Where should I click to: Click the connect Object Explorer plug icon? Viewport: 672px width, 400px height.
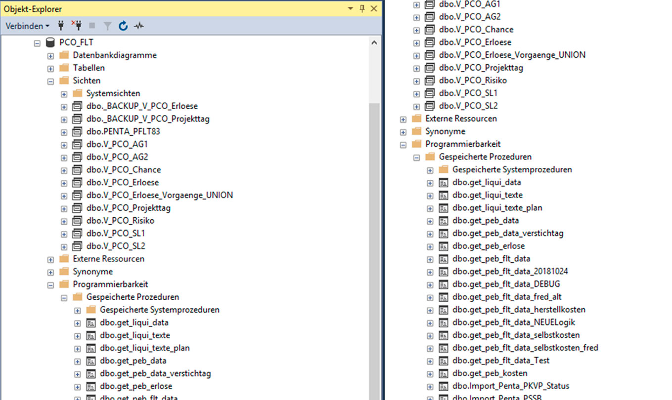click(61, 26)
